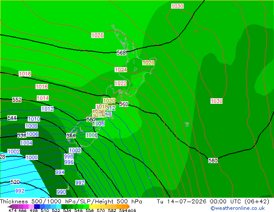Pick the first yellow swatch in the legend
This screenshot has width=274, height=212.
click(x=92, y=206)
